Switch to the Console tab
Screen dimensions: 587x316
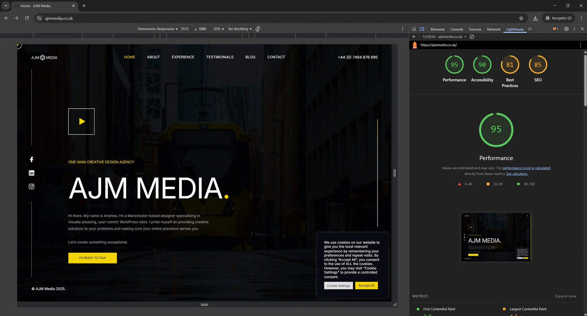point(457,29)
